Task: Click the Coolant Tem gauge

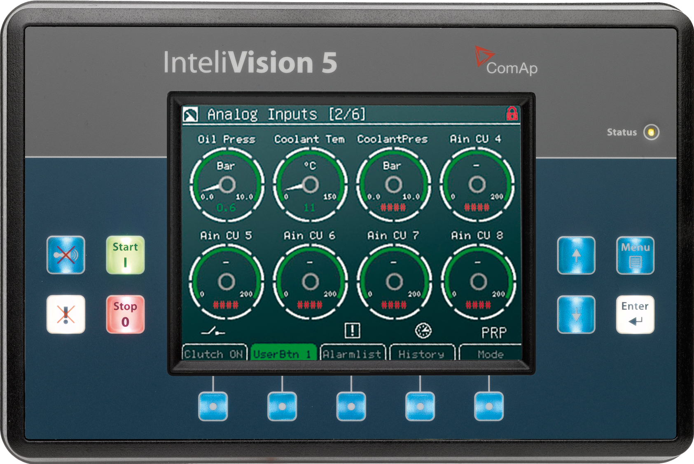Action: pyautogui.click(x=310, y=185)
